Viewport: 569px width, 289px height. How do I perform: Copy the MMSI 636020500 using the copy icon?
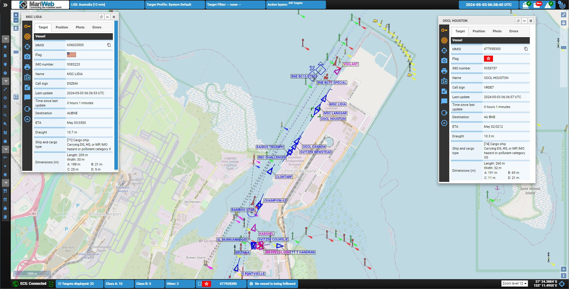click(109, 45)
